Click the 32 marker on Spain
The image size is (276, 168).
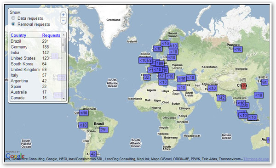(x=147, y=77)
